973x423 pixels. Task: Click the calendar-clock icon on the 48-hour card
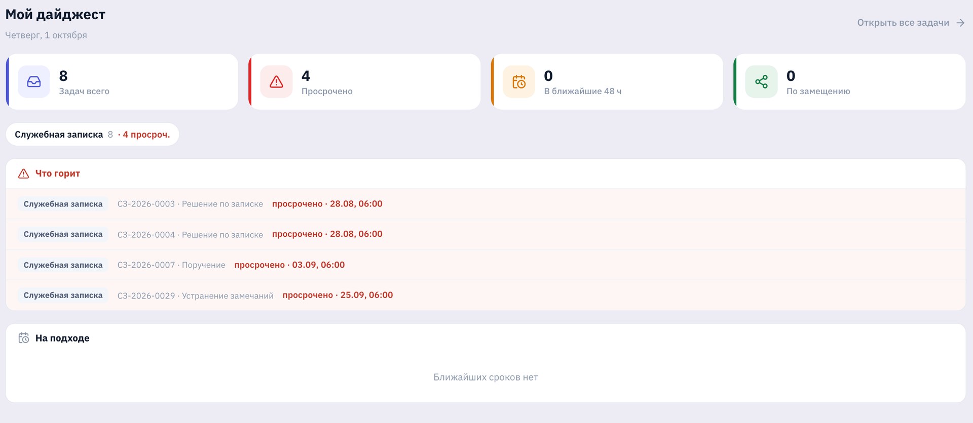tap(519, 81)
